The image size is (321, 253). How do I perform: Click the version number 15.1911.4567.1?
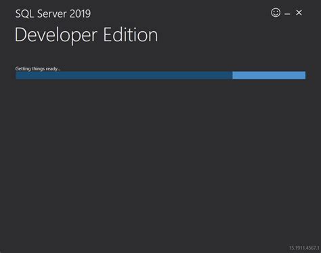(x=304, y=248)
